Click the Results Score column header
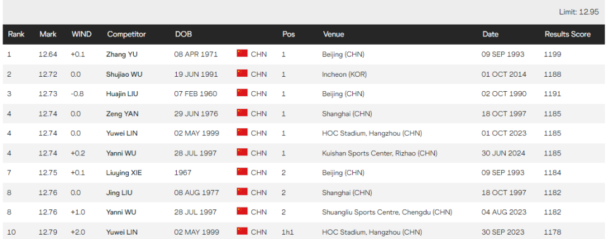606x239 pixels. click(567, 34)
